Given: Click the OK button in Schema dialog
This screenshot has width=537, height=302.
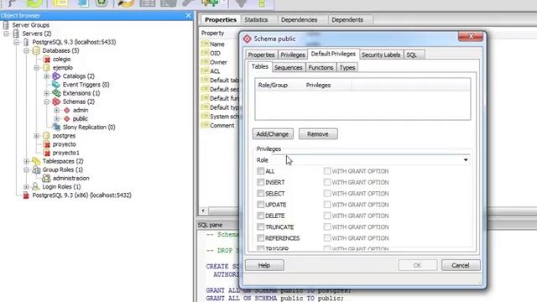Looking at the screenshot, I should 417,265.
